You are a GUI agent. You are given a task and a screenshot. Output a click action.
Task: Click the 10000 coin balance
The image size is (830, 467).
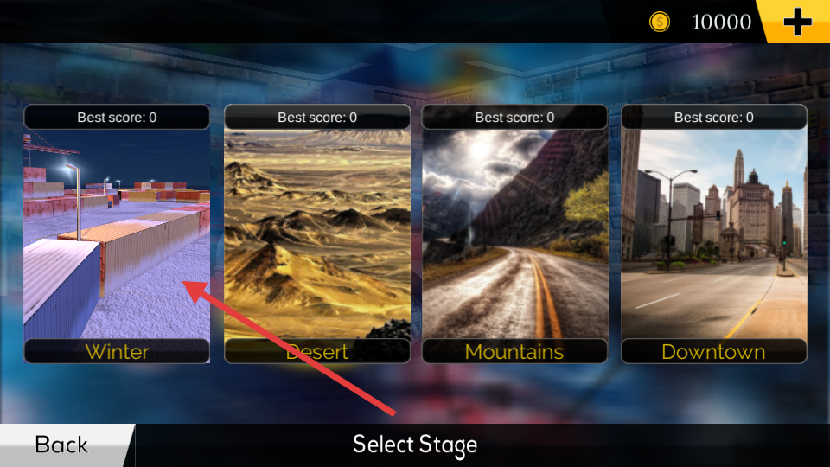(x=721, y=22)
